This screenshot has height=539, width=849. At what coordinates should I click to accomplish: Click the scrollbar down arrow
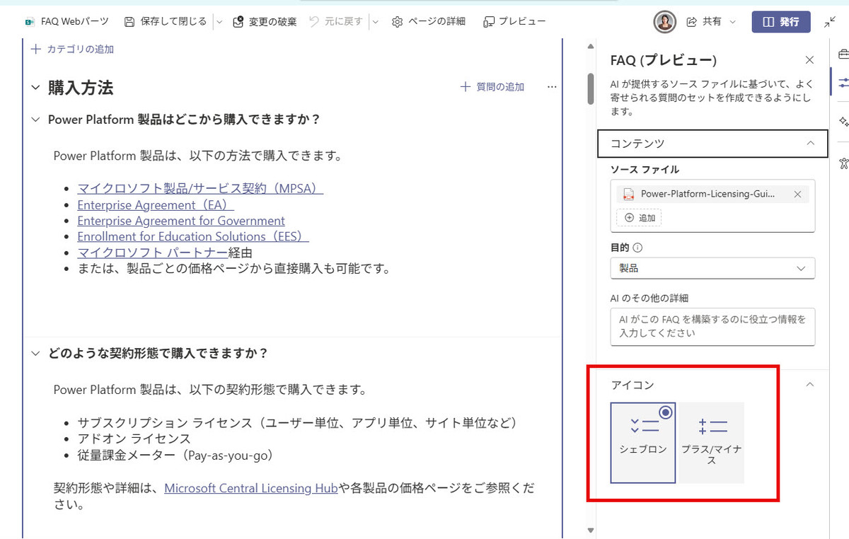coord(590,530)
